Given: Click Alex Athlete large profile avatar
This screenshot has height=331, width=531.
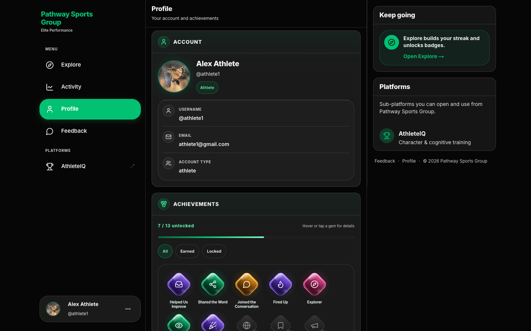Looking at the screenshot, I should tap(174, 76).
